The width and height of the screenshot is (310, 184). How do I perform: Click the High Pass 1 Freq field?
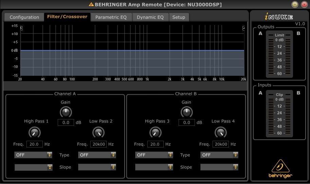(35, 144)
